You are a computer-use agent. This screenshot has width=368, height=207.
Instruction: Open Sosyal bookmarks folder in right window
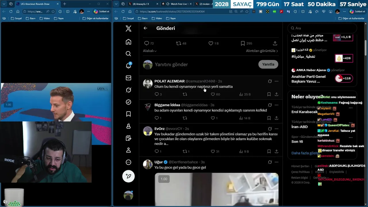pos(128,18)
